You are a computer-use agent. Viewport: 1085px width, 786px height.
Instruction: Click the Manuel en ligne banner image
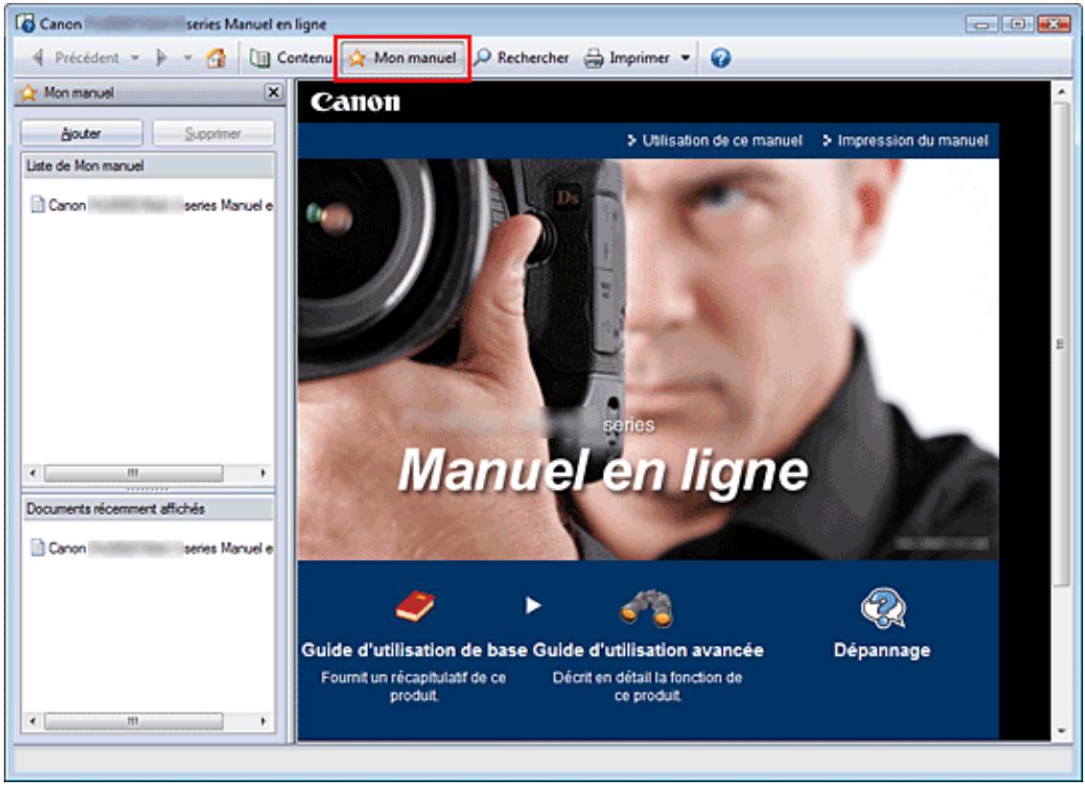point(648,359)
